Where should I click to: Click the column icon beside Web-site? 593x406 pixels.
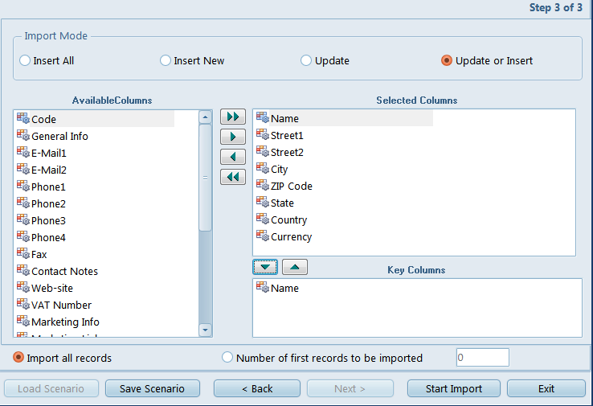point(23,287)
